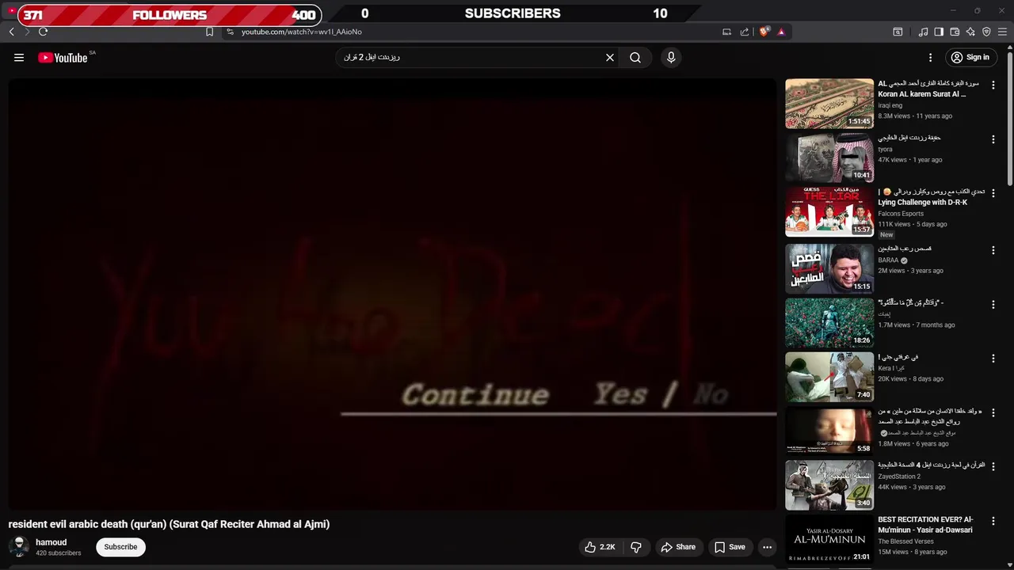
Task: Open kebab menu for the BARAA video
Action: 993,250
